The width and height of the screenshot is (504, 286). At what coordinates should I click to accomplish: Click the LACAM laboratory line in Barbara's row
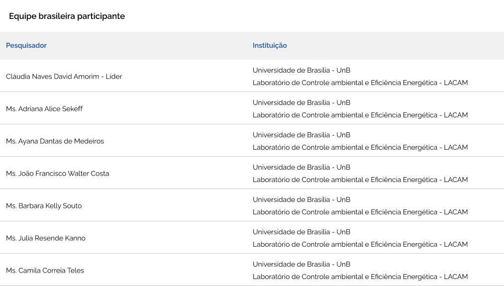pos(360,212)
